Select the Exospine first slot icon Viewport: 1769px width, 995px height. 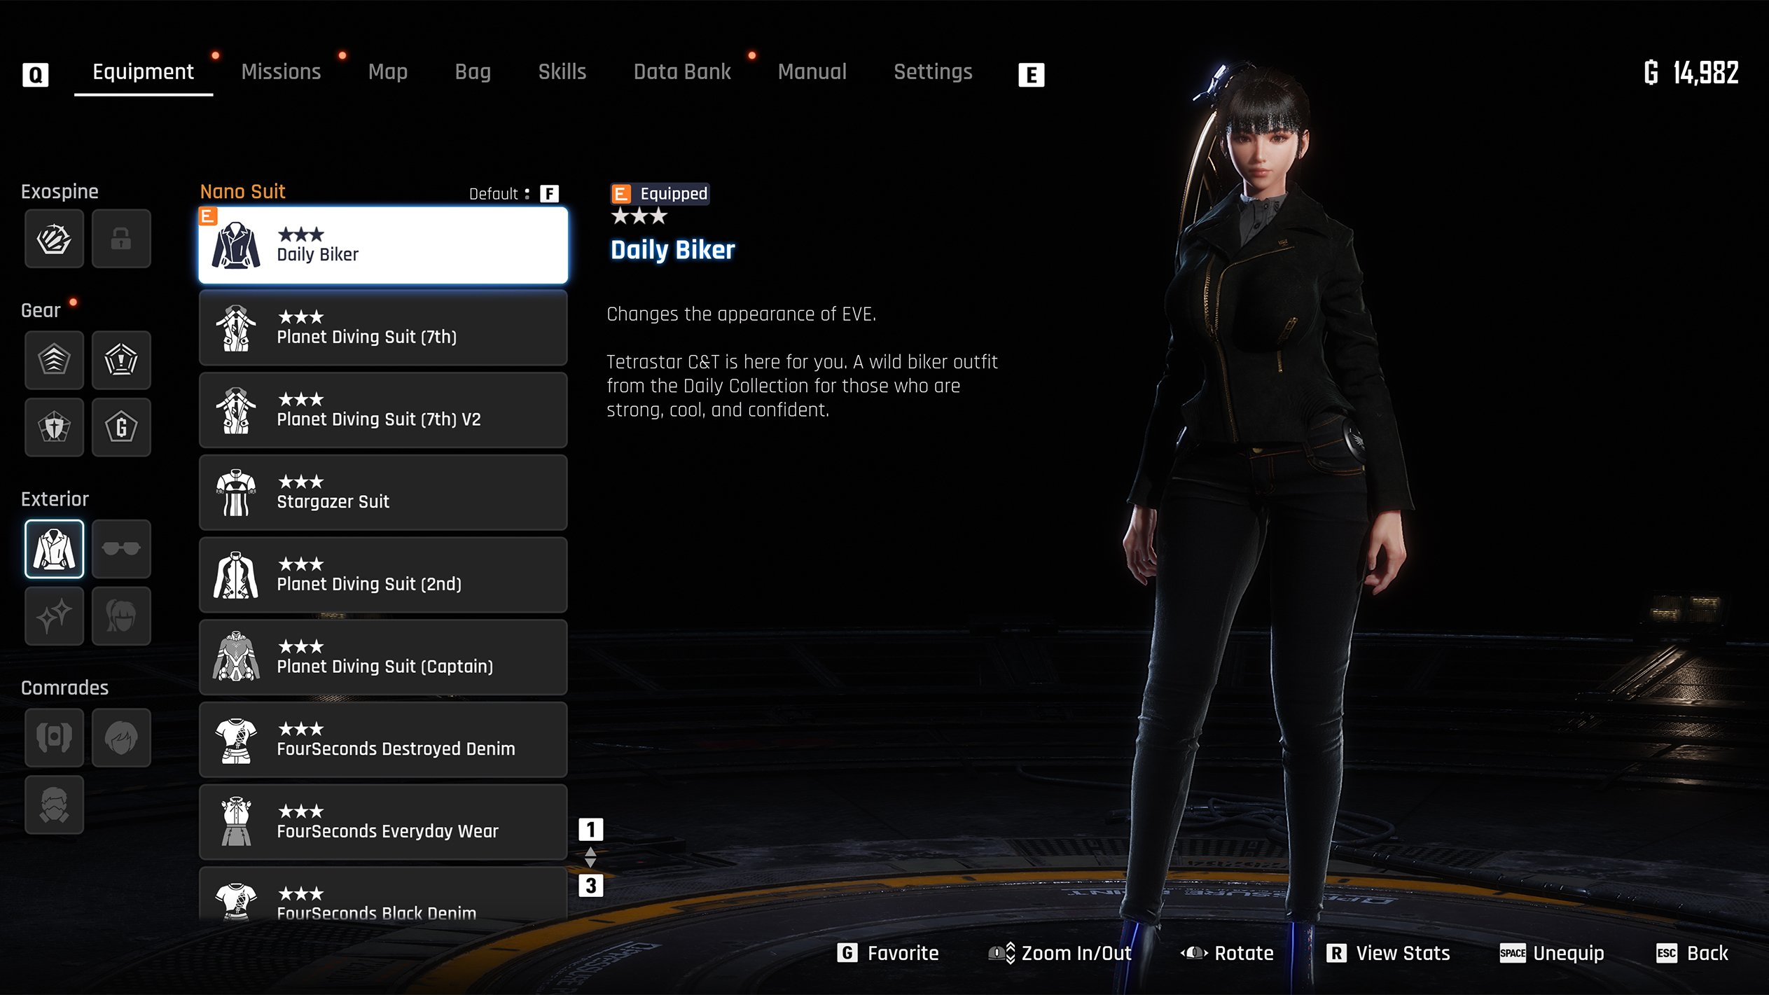(x=54, y=239)
